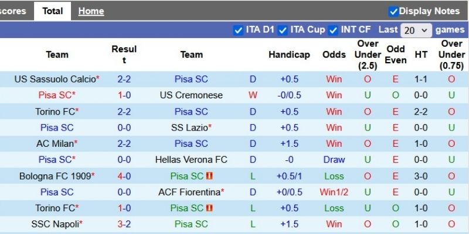Viewport: 469px width, 234px height.
Task: Uncheck the ITA Cup filter checkbox
Action: pyautogui.click(x=283, y=30)
